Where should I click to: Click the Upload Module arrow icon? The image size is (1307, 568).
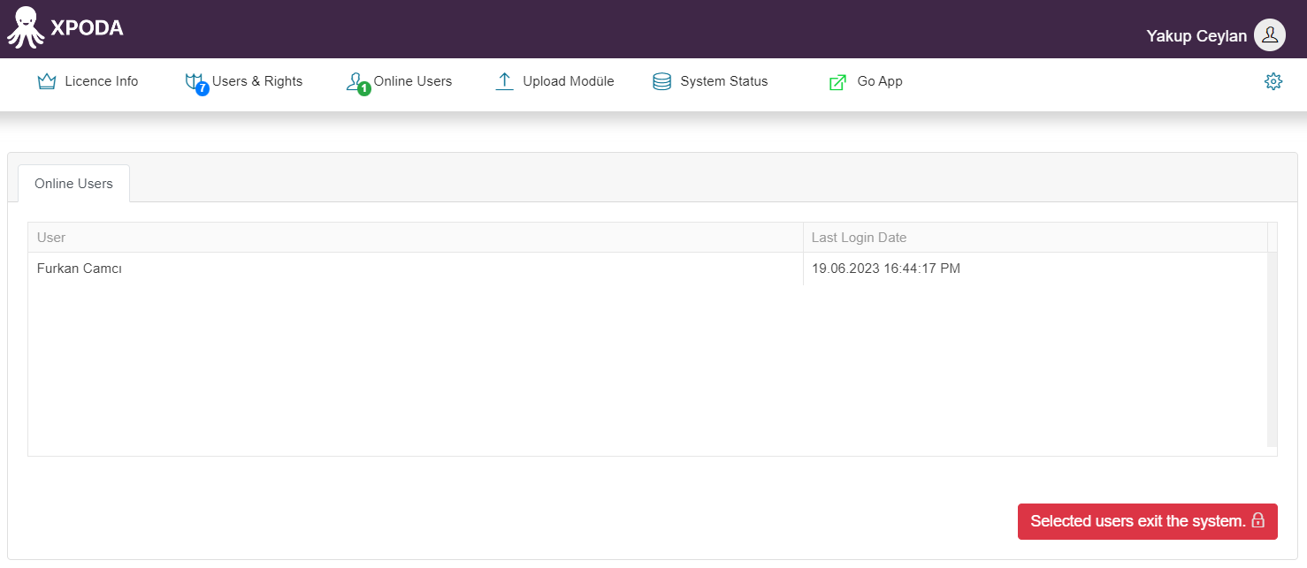click(x=504, y=81)
